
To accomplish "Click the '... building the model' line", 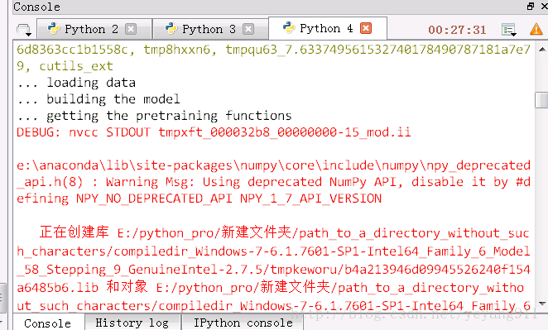I will point(99,99).
